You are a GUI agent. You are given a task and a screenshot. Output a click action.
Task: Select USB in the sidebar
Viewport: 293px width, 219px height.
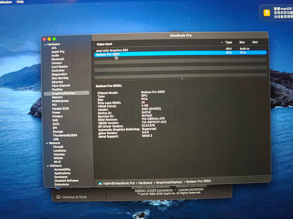coord(56,139)
